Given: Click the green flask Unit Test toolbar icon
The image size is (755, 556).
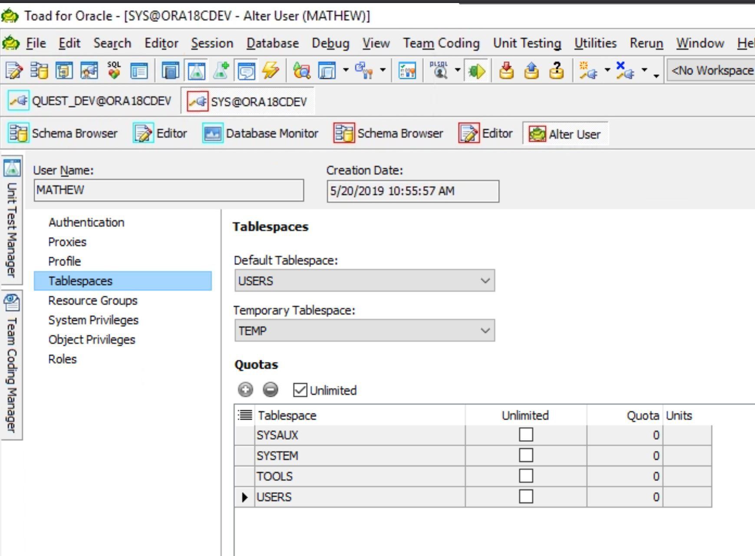Looking at the screenshot, I should (196, 70).
